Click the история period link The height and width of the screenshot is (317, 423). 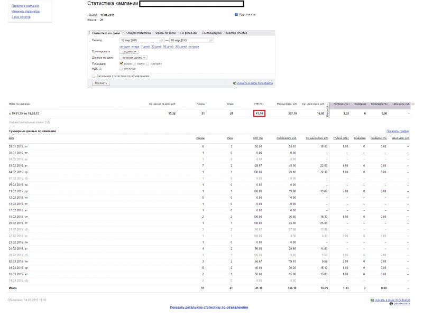pos(194,46)
